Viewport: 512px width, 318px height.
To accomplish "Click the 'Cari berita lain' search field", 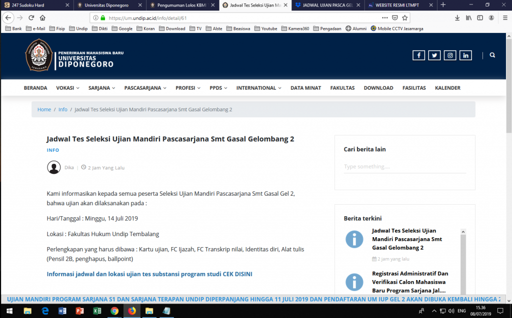I will [404, 167].
